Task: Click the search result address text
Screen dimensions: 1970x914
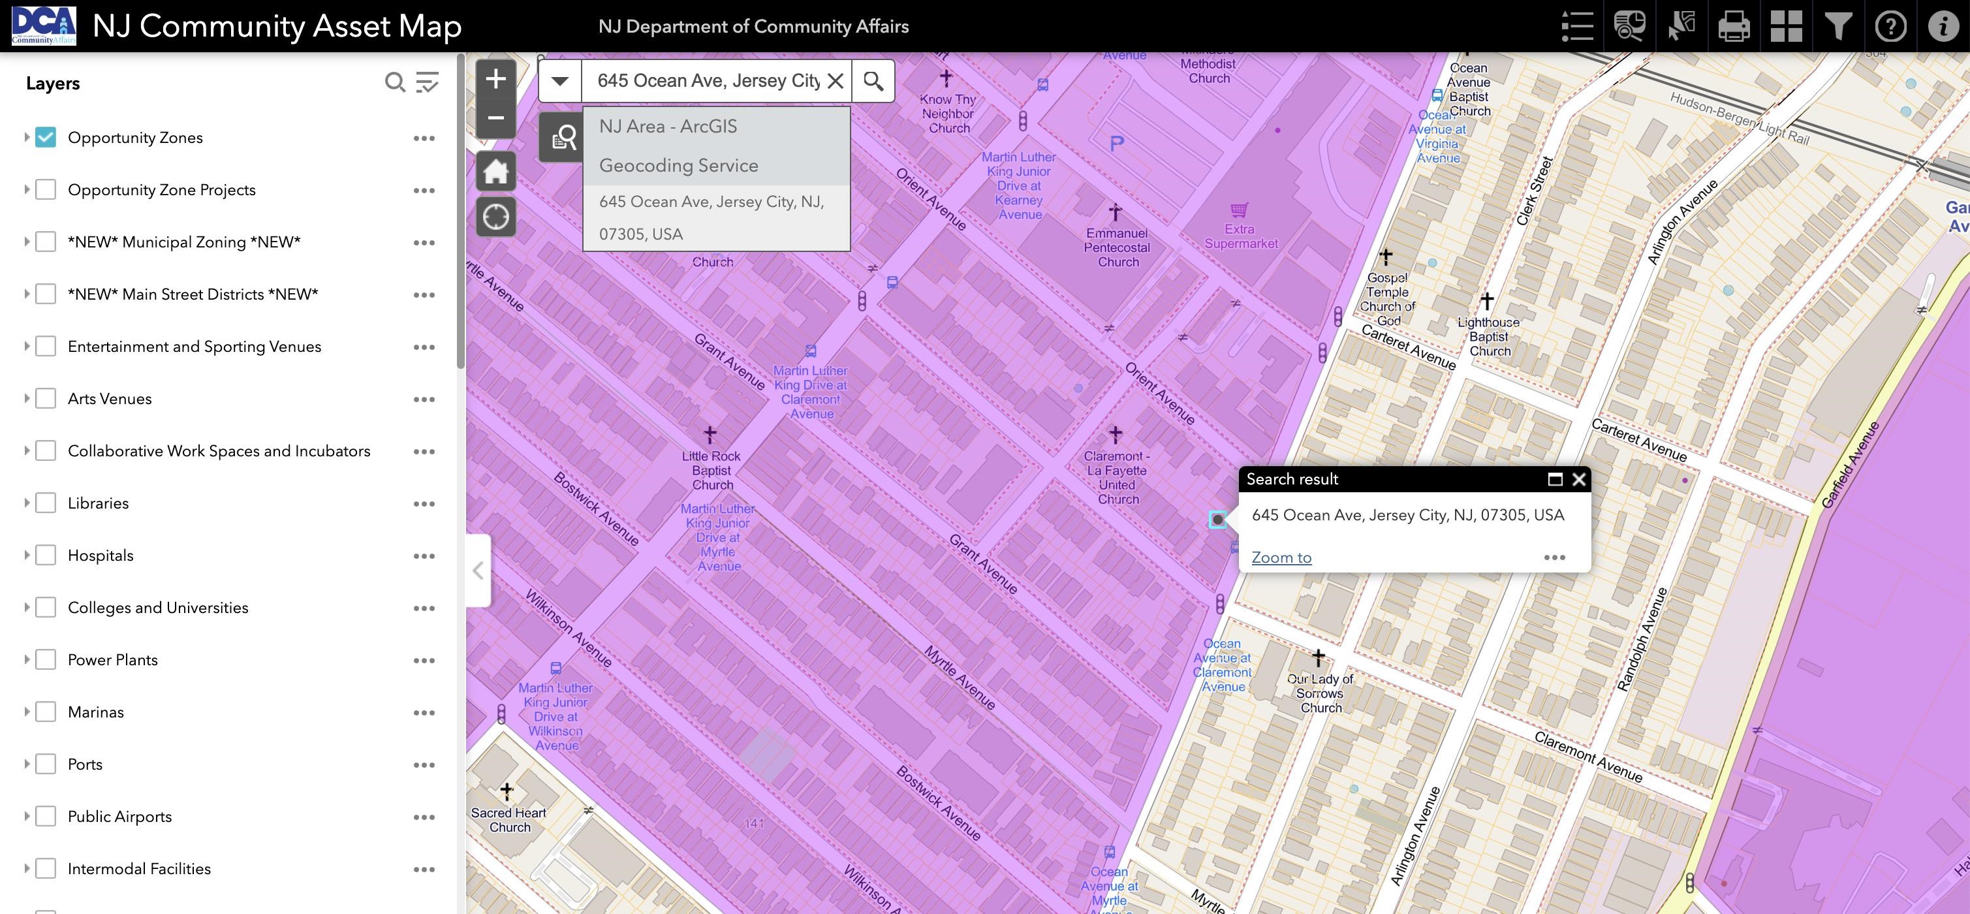Action: [x=1408, y=516]
